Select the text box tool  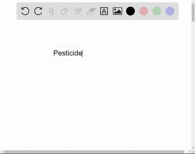pos(104,11)
